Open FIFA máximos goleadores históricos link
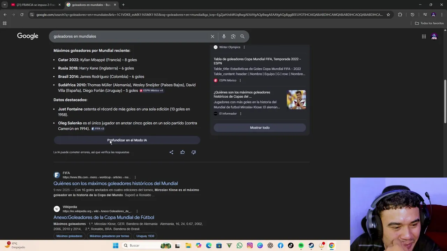Screen dimensions: 447x251 [116, 183]
